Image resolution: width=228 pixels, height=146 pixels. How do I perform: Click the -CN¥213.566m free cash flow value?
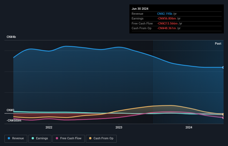[167, 23]
